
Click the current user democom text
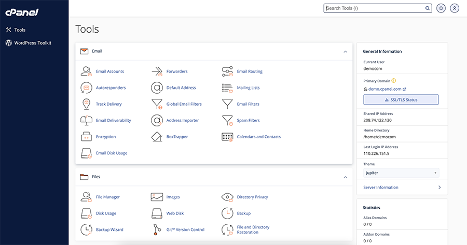click(x=373, y=68)
